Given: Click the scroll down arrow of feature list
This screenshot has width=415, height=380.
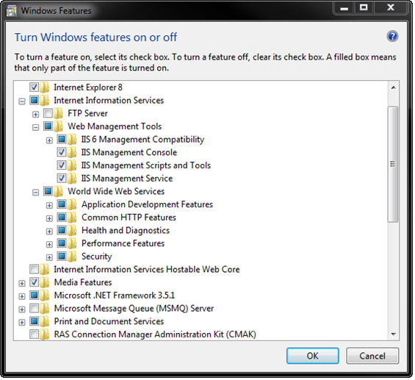Looking at the screenshot, I should (393, 334).
